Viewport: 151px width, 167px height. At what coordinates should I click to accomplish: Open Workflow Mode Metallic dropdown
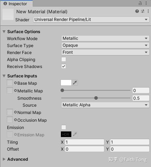pos(105,38)
